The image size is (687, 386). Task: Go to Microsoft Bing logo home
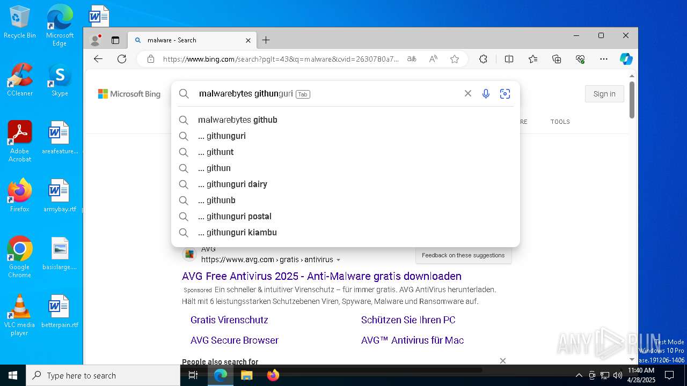coord(129,94)
